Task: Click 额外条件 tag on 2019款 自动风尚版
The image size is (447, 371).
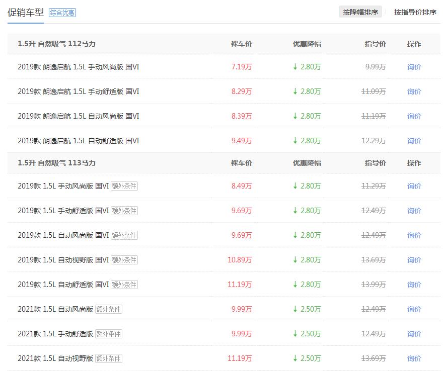Action: pyautogui.click(x=124, y=235)
